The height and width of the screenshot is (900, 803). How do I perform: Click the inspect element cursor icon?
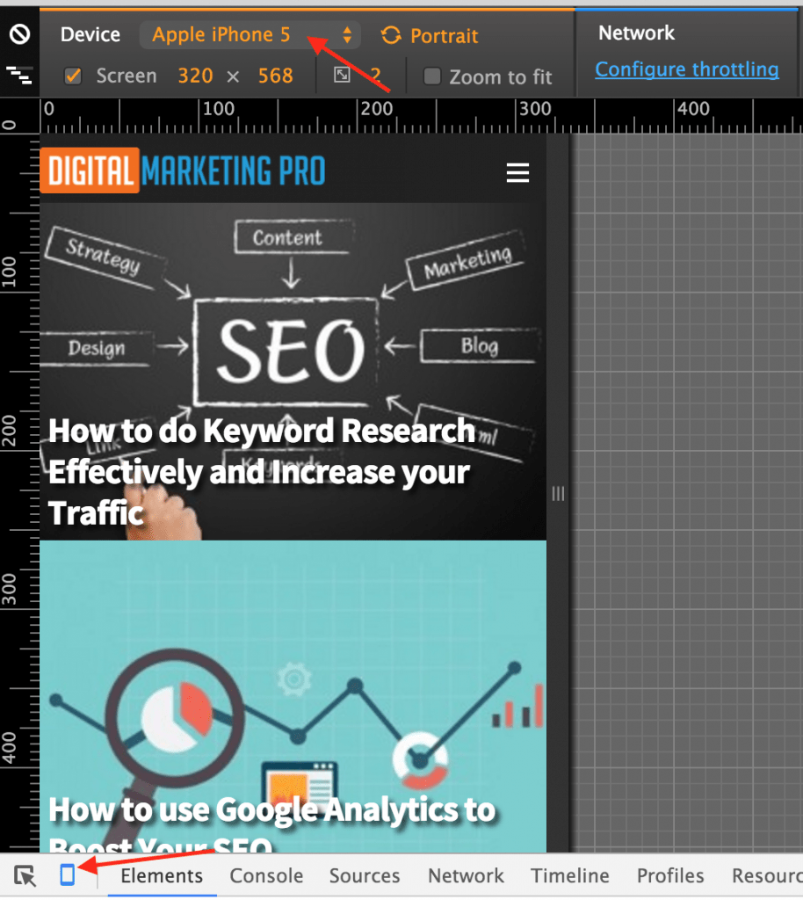pyautogui.click(x=25, y=875)
